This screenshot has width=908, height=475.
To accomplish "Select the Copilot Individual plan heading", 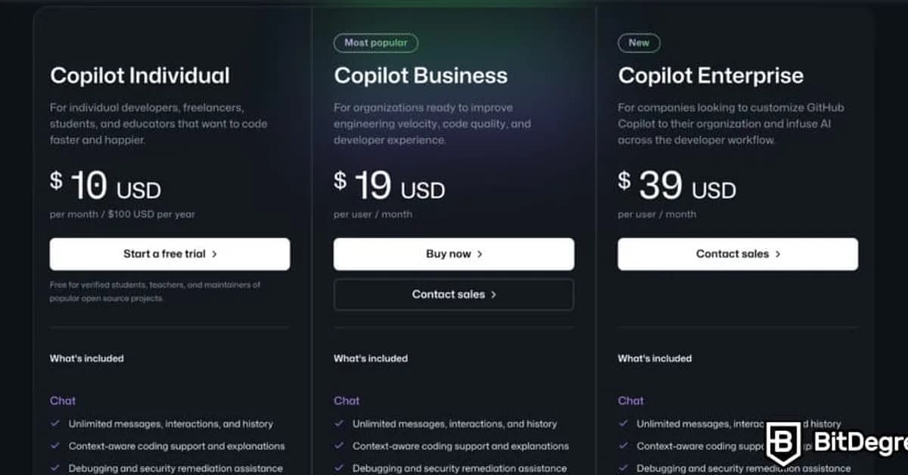I will (139, 76).
